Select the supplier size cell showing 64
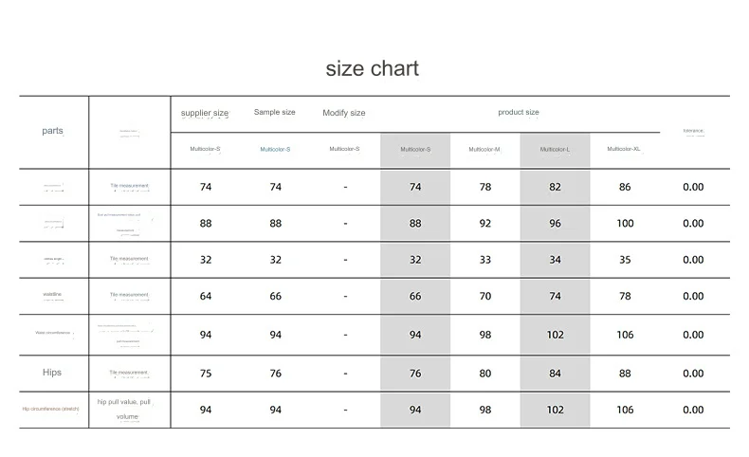The width and height of the screenshot is (749, 457). coord(206,296)
